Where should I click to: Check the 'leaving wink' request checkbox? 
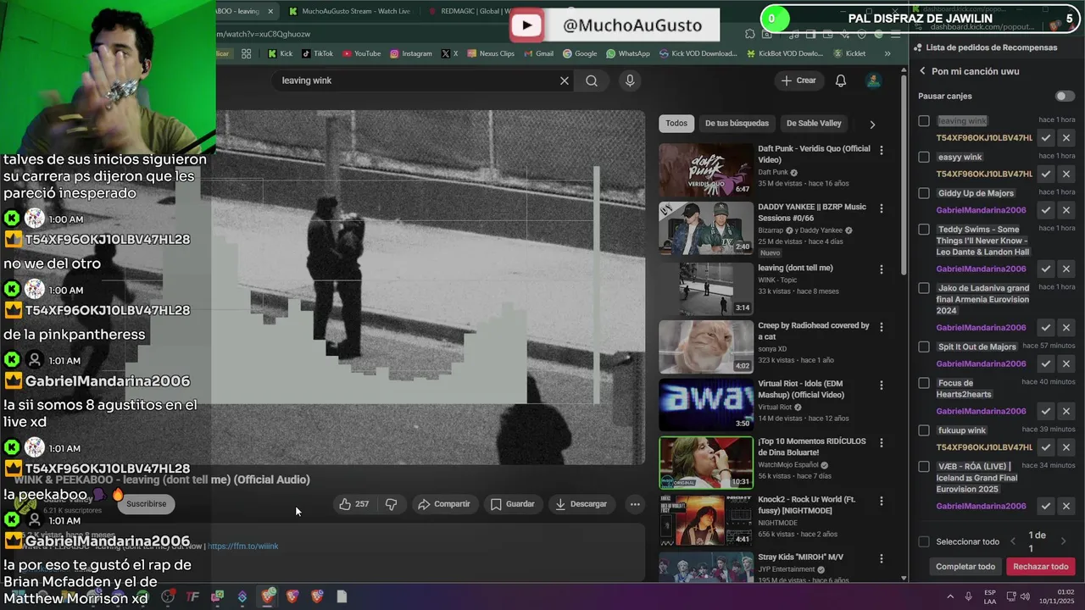point(924,121)
